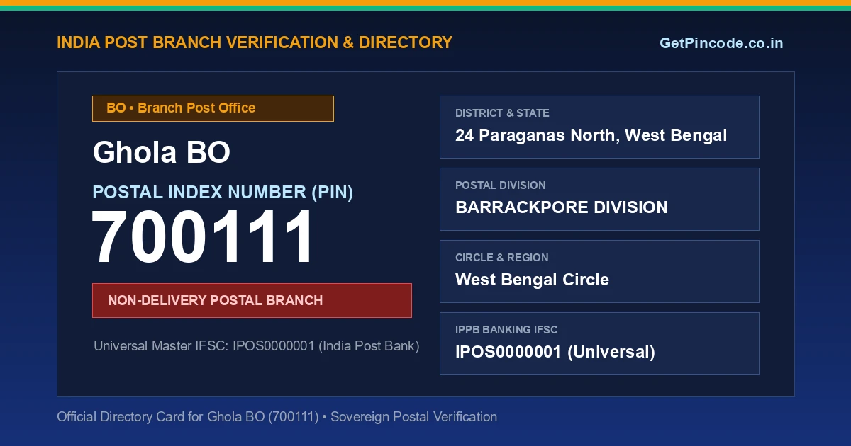Click the Ghola BO office title

tap(162, 152)
